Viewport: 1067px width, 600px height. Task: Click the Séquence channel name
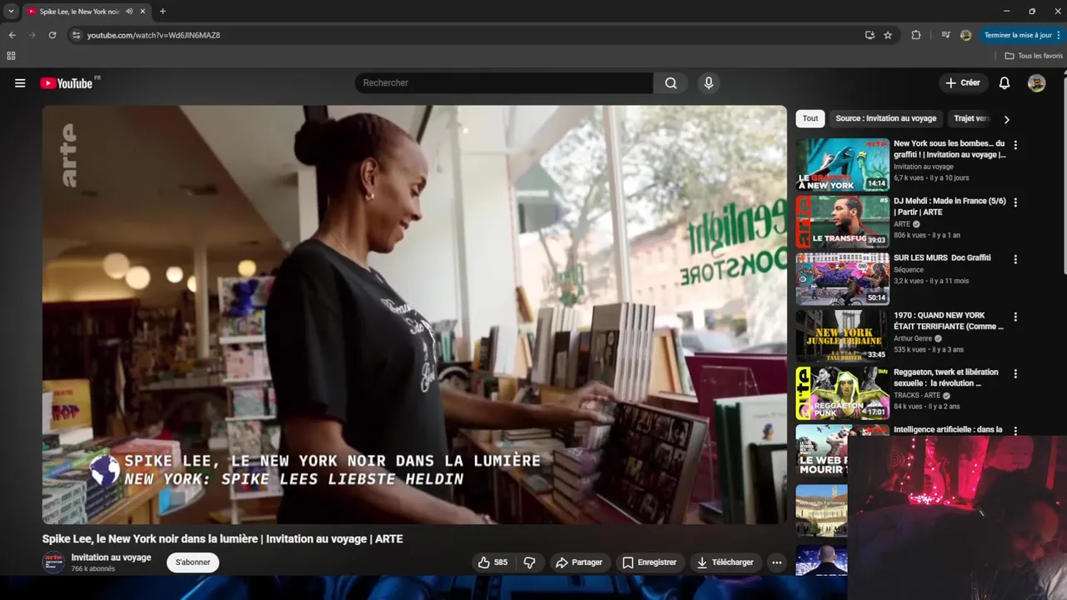click(909, 270)
